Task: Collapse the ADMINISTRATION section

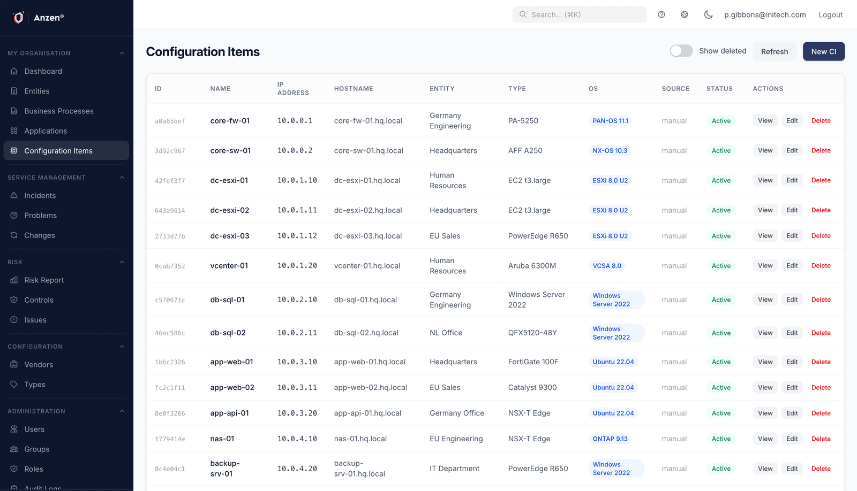Action: (122, 411)
